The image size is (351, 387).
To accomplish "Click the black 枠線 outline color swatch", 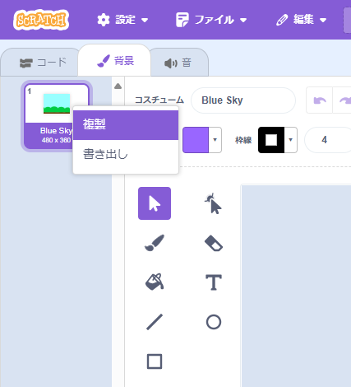I will [271, 140].
